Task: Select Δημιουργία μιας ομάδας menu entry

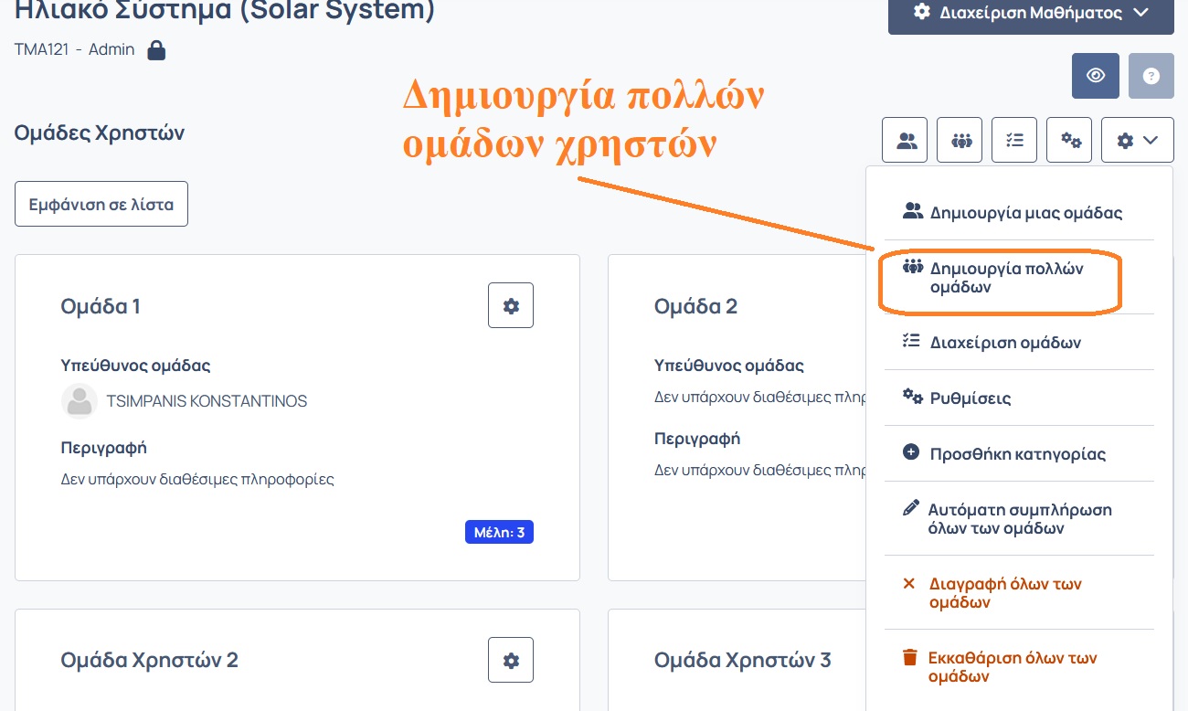Action: point(1025,213)
